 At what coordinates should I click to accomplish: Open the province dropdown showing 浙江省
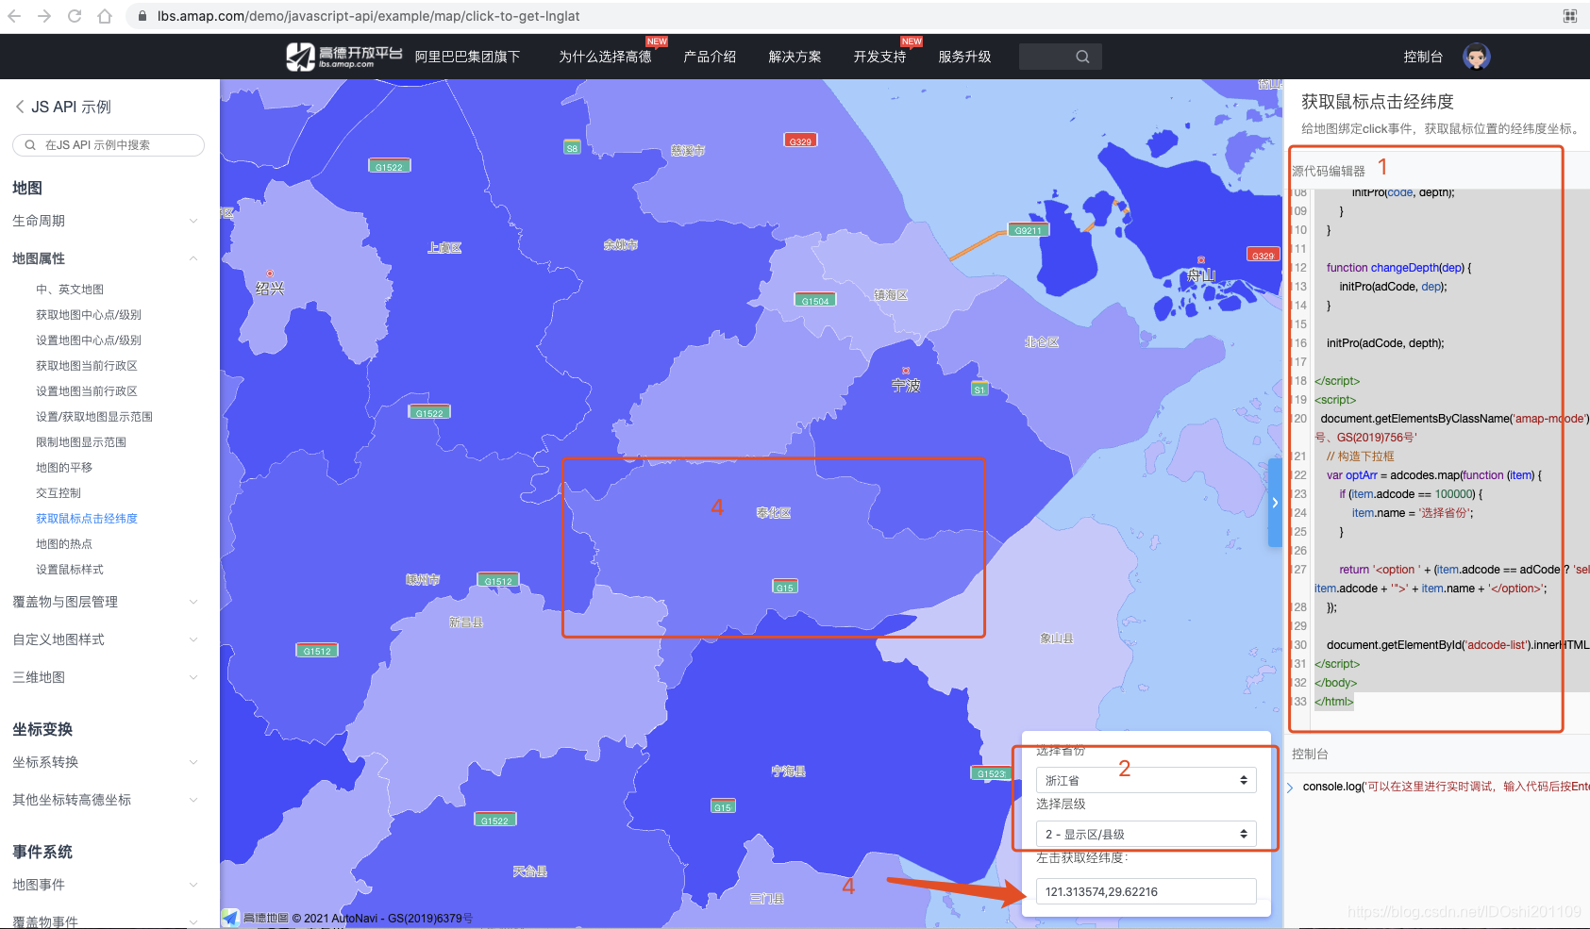tap(1146, 780)
